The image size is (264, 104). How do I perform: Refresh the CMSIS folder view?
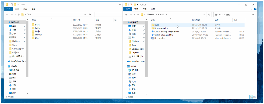point(209,14)
